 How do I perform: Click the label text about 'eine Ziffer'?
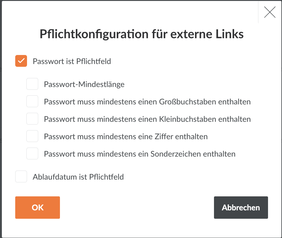click(x=126, y=136)
